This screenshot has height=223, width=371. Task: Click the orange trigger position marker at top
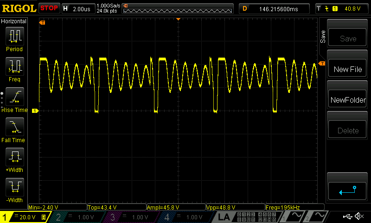[x=178, y=19]
